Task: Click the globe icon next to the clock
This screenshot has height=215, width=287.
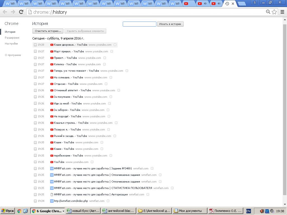Action: pyautogui.click(x=272, y=211)
